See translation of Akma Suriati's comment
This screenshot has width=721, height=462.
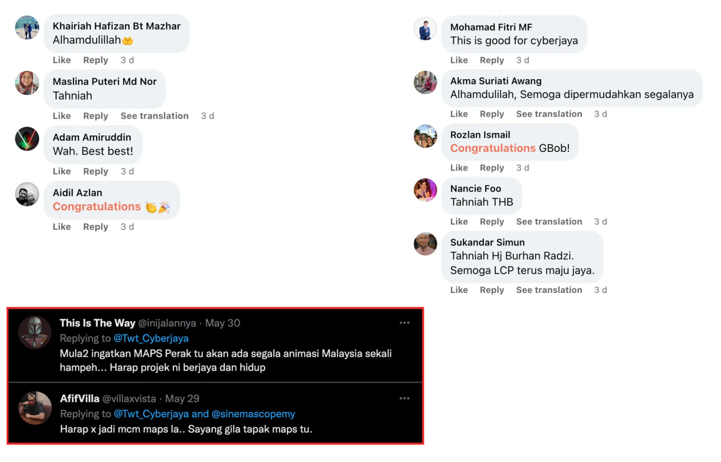[x=549, y=114]
